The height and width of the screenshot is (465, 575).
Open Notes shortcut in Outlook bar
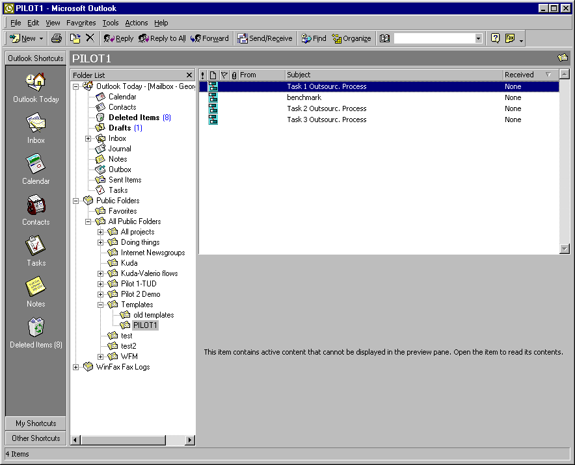(x=36, y=292)
